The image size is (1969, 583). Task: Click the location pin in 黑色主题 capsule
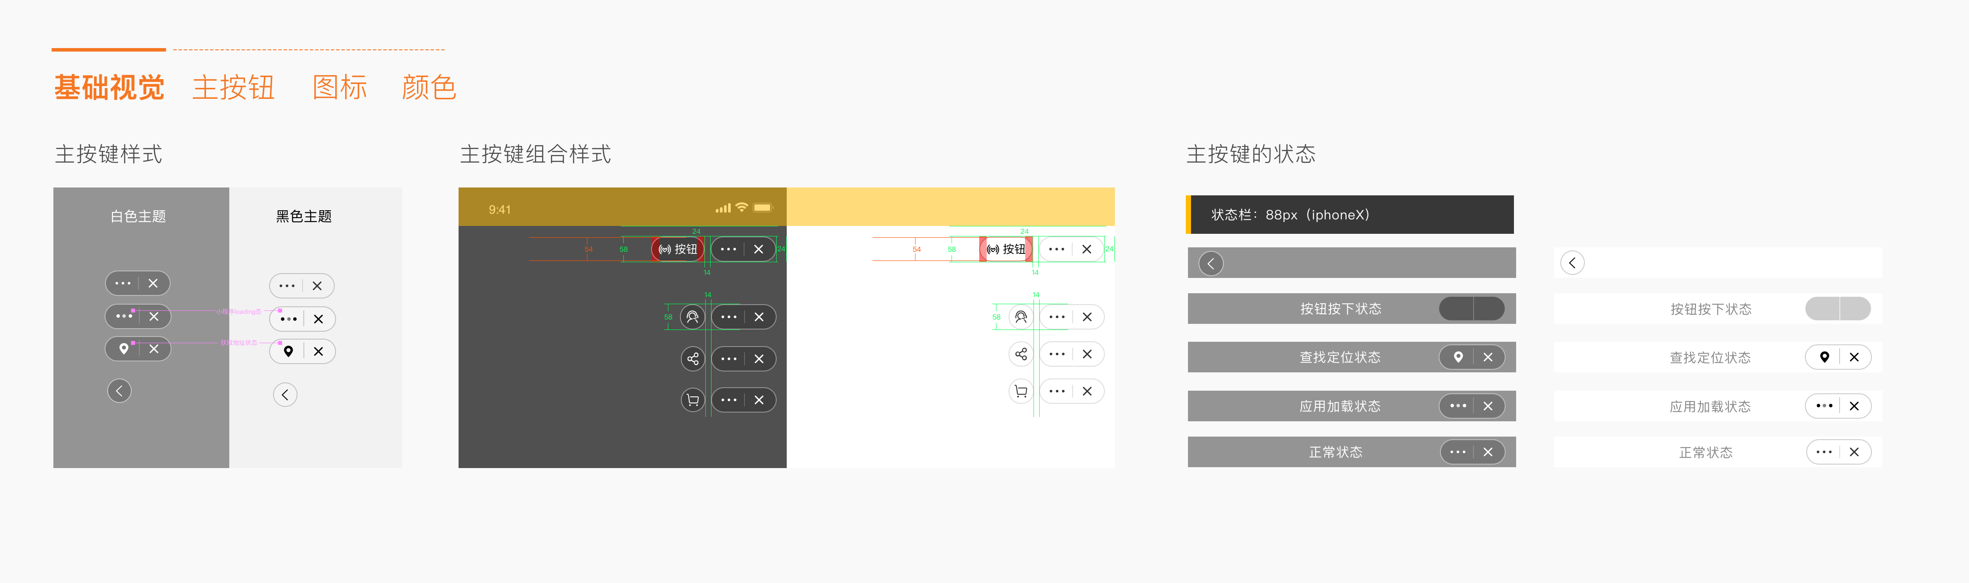tap(288, 351)
